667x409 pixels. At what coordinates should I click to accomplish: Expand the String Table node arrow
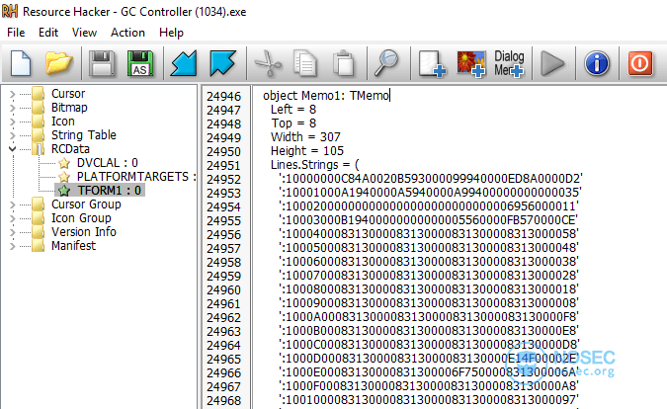[12, 135]
